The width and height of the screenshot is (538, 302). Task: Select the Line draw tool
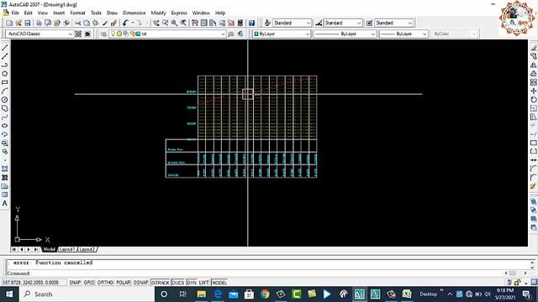5,48
